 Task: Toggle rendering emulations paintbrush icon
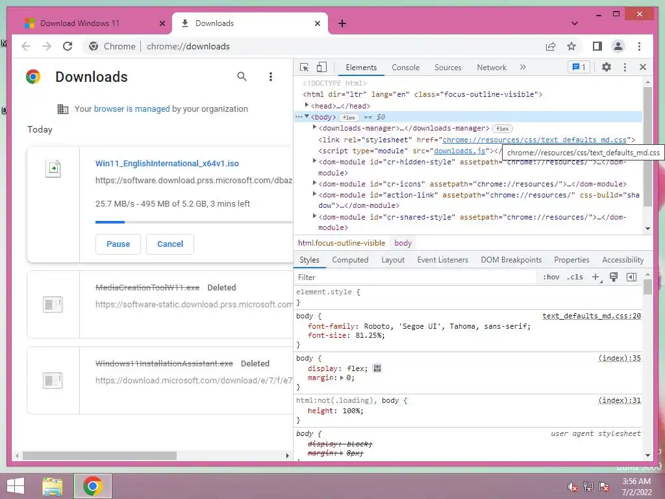pos(613,277)
